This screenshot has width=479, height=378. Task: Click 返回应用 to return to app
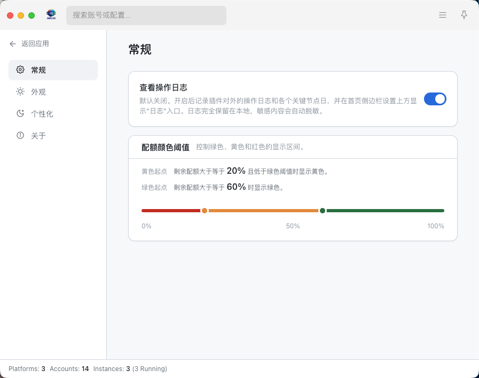tap(35, 44)
